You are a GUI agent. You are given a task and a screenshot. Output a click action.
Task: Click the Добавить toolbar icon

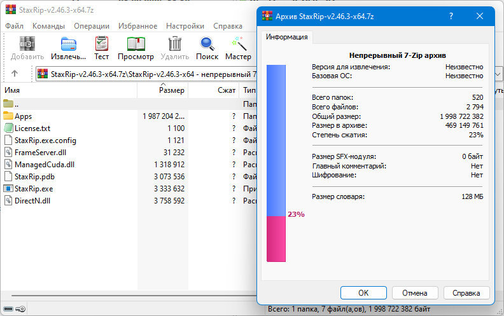[x=27, y=44]
